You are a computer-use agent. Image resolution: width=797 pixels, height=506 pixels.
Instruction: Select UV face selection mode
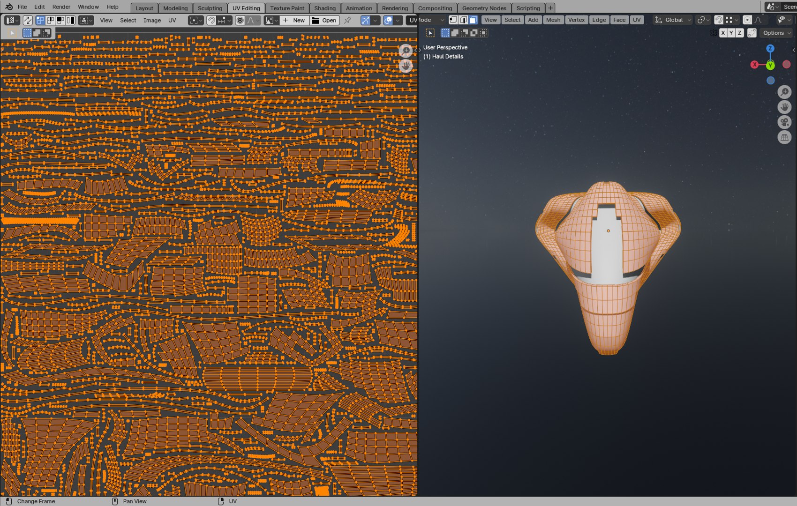(60, 20)
